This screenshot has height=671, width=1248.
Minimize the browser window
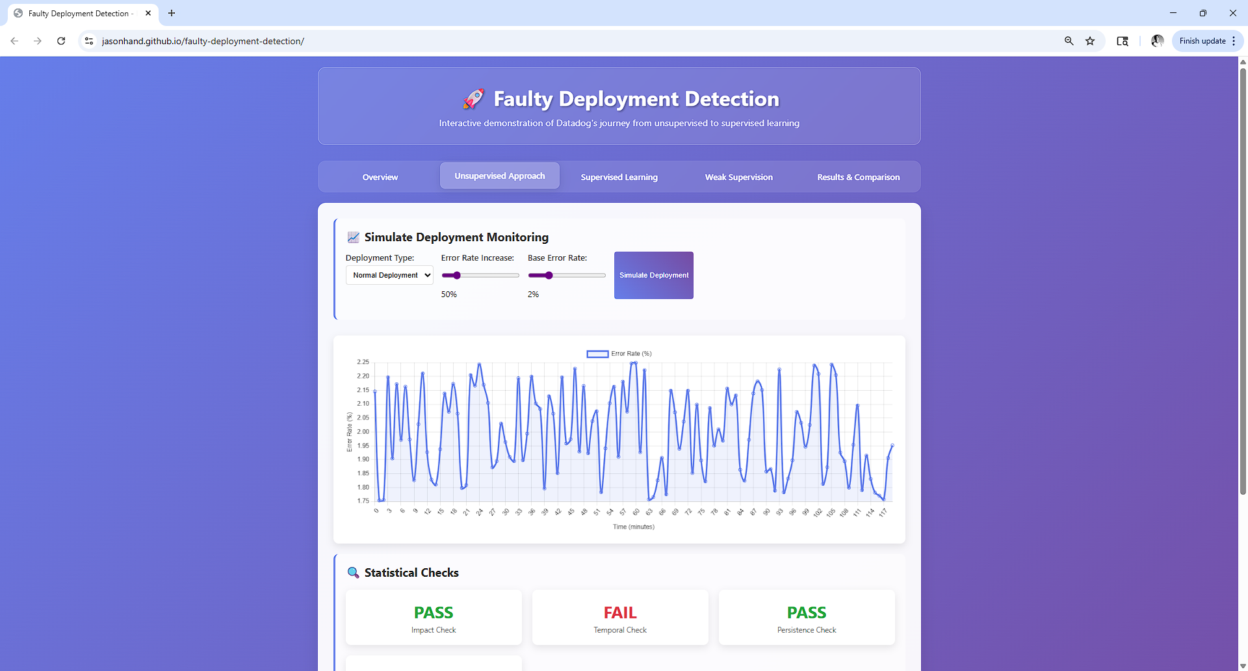tap(1173, 13)
